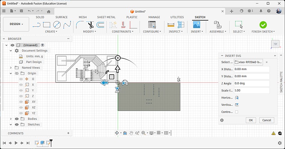The height and width of the screenshot is (149, 285).
Task: Open the Configure table icon
Action: coord(152,25)
